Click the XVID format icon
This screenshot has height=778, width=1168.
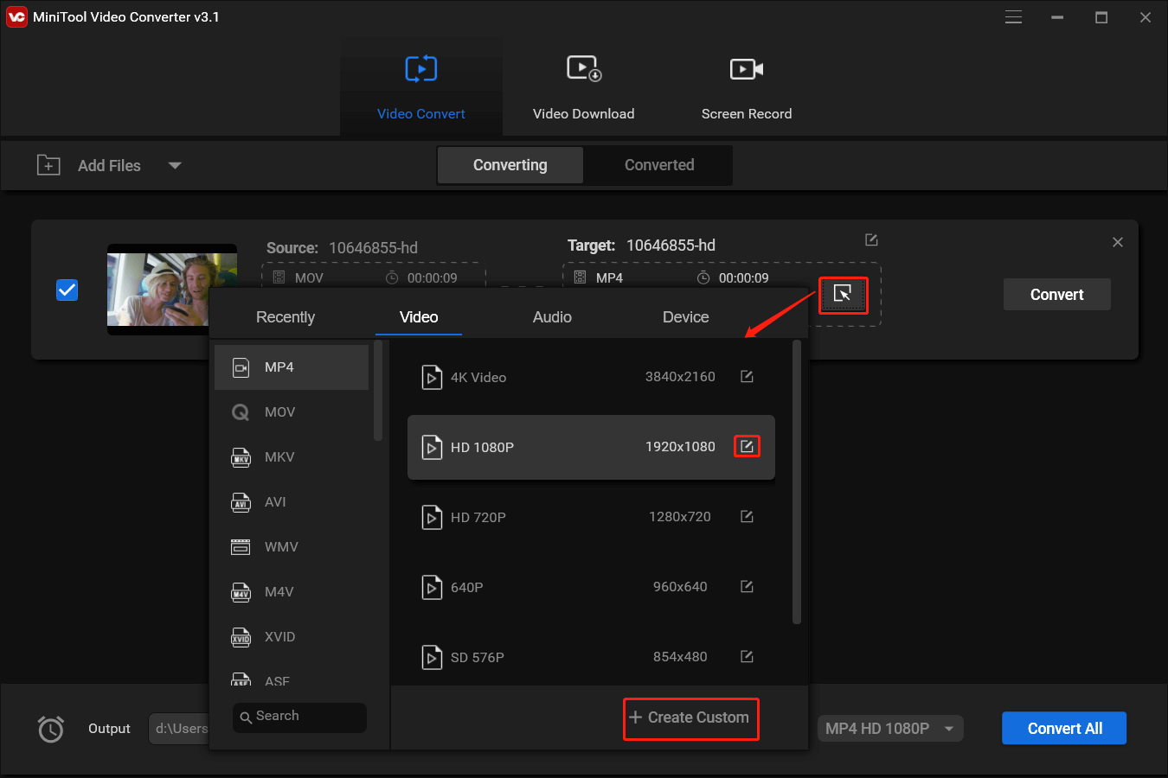tap(241, 637)
